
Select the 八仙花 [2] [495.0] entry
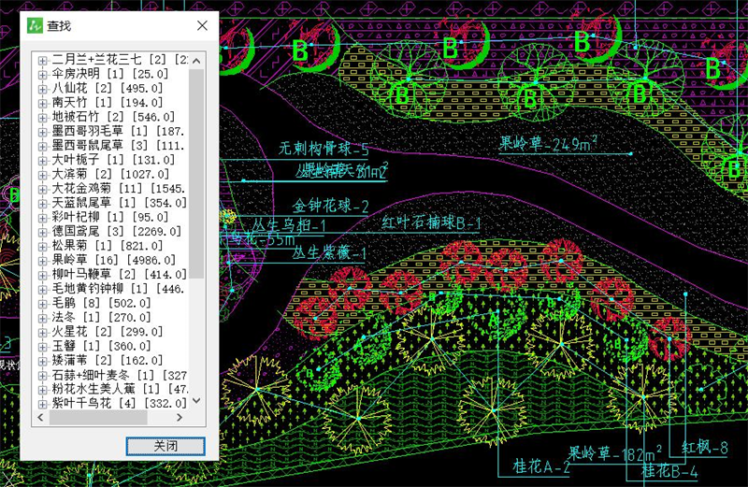point(108,88)
